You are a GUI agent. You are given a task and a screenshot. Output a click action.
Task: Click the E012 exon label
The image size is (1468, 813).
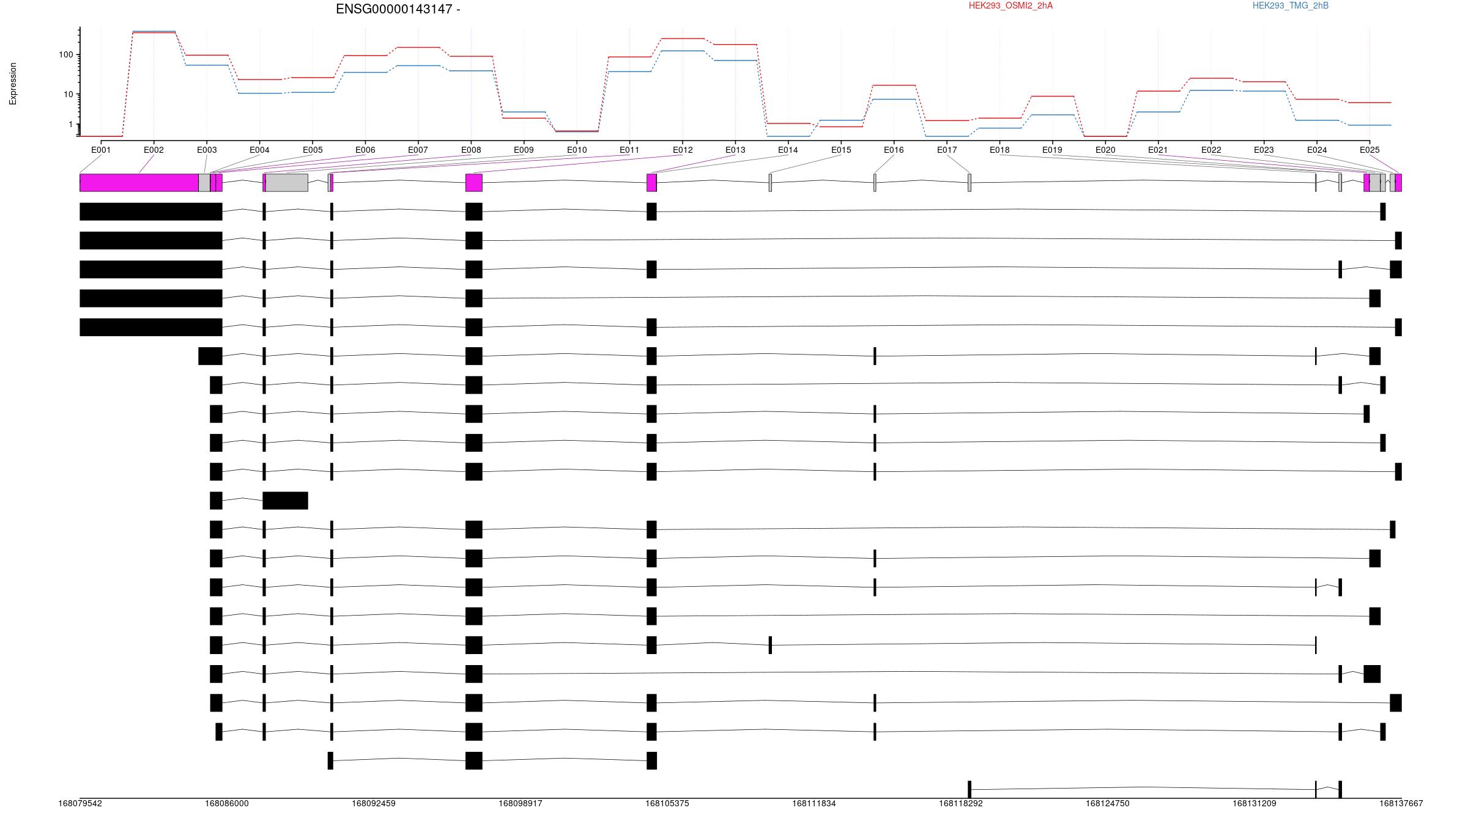pos(683,150)
